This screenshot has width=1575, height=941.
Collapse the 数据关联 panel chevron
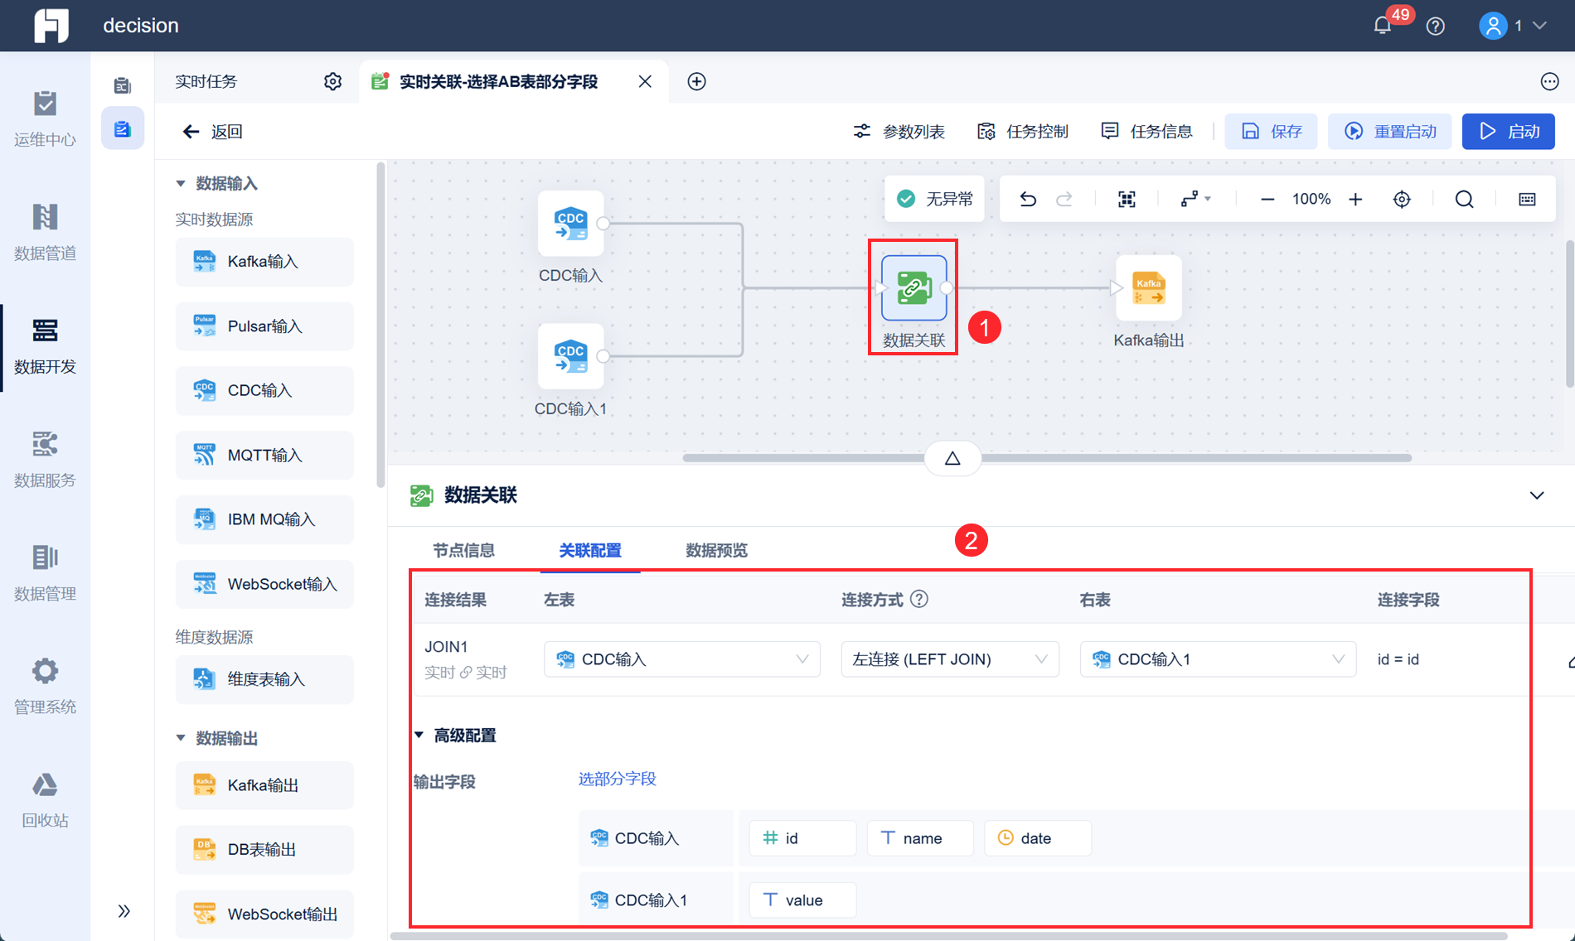tap(1537, 495)
